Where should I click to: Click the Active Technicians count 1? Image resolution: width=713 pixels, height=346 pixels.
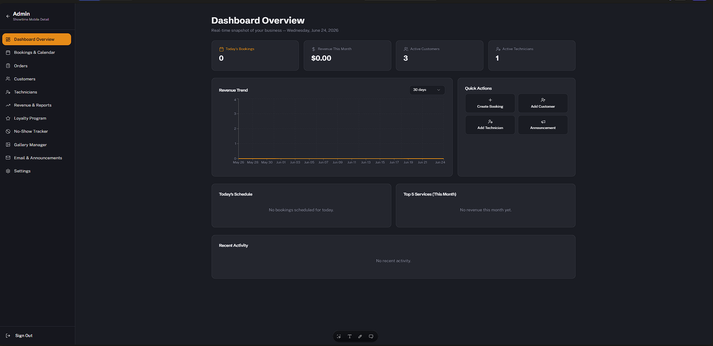tap(497, 58)
